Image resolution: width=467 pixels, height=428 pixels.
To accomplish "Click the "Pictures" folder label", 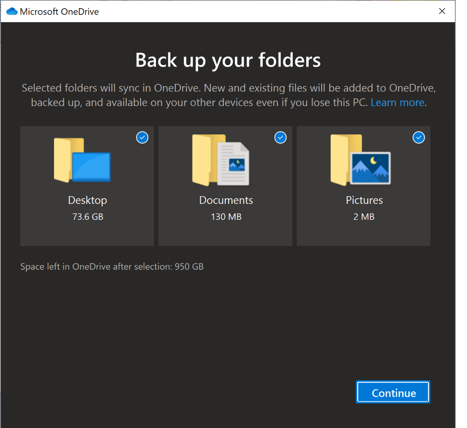I will (x=364, y=200).
